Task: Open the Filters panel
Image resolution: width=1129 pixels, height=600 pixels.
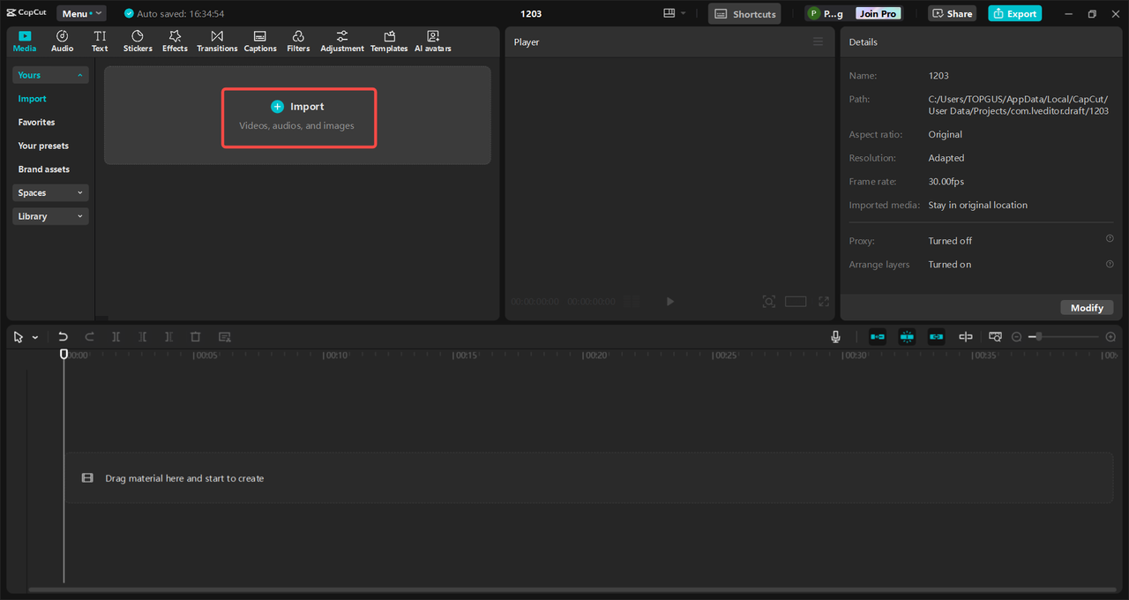Action: click(x=298, y=41)
